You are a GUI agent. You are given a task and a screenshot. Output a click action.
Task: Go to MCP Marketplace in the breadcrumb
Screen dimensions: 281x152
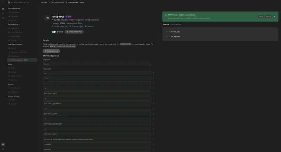pyautogui.click(x=58, y=2)
